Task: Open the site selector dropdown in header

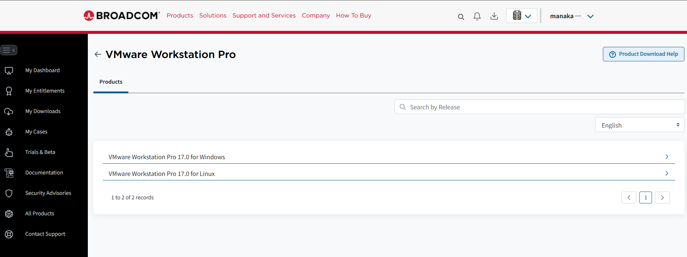Action: (x=521, y=16)
